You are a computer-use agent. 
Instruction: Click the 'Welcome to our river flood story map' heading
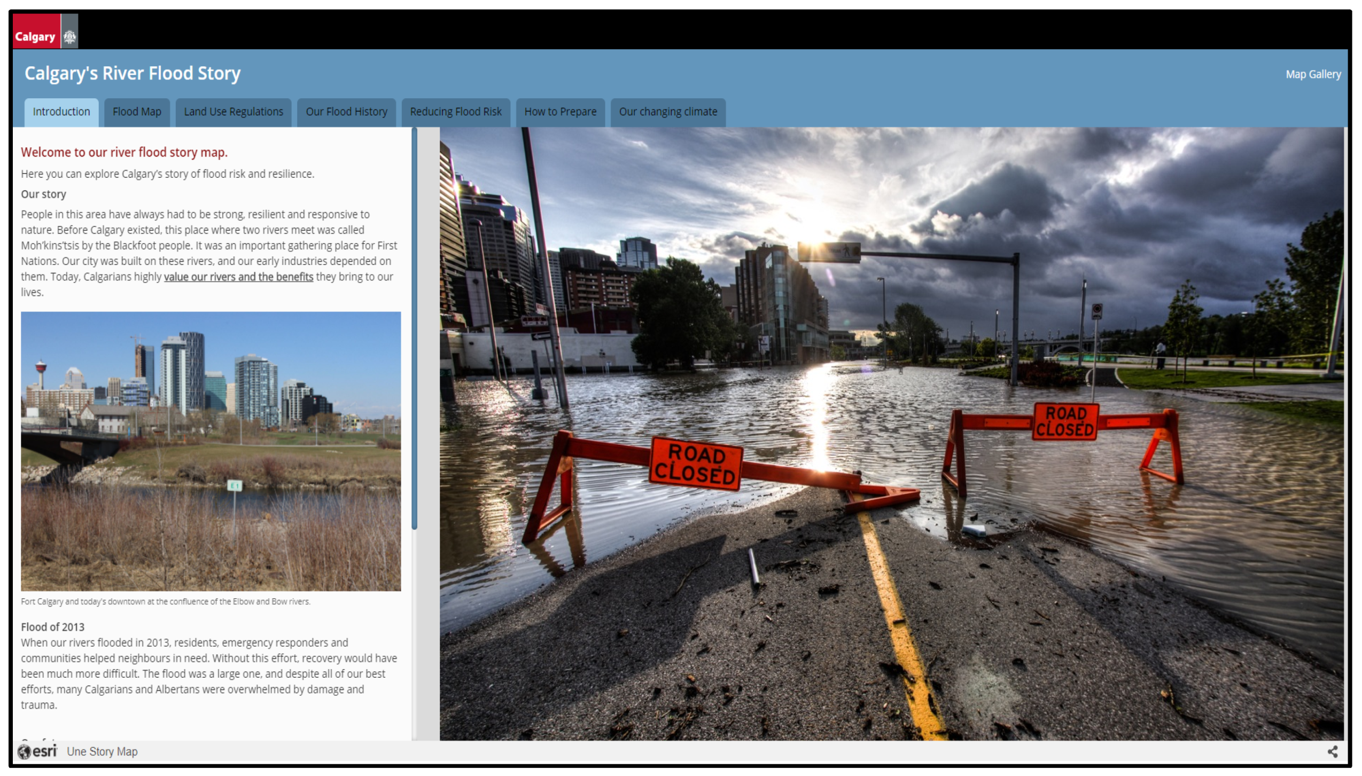click(x=124, y=152)
